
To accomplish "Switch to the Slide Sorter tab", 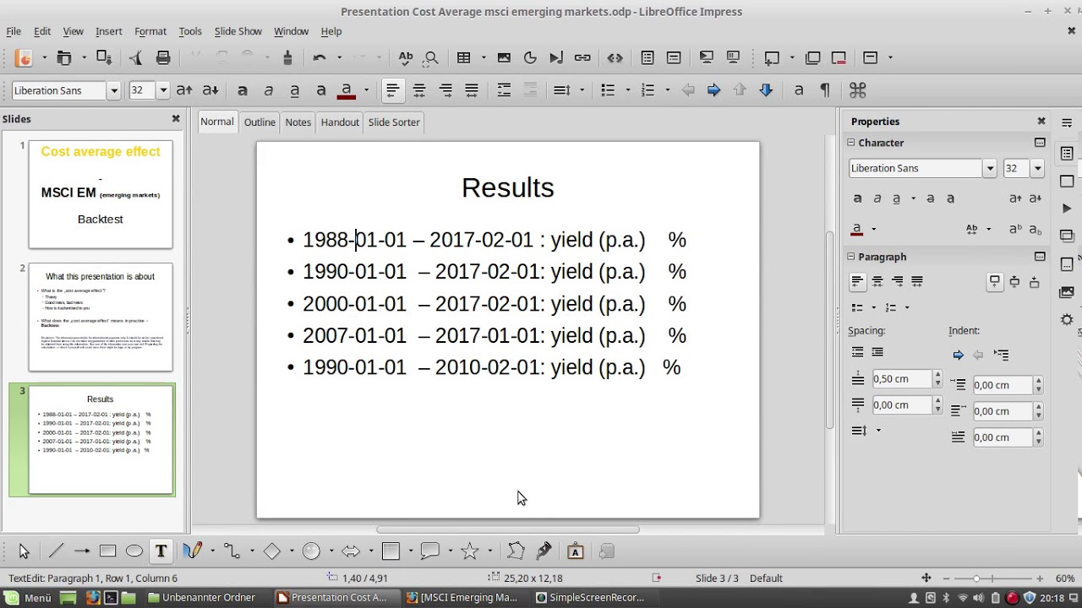I will click(x=394, y=122).
